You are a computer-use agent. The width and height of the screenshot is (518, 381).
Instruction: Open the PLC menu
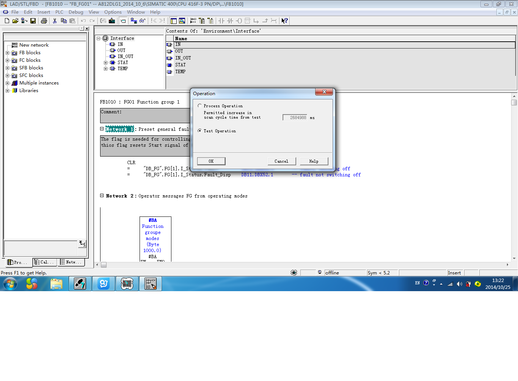(x=59, y=12)
